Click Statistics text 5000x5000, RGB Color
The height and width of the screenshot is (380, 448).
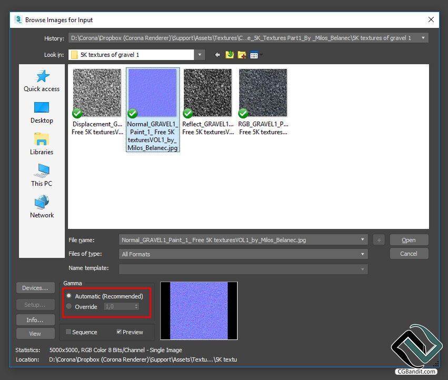[115, 350]
